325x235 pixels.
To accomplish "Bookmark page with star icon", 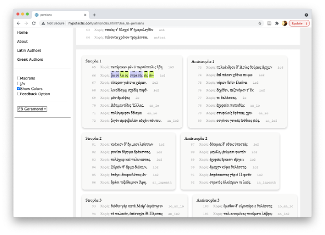I will pos(260,23).
